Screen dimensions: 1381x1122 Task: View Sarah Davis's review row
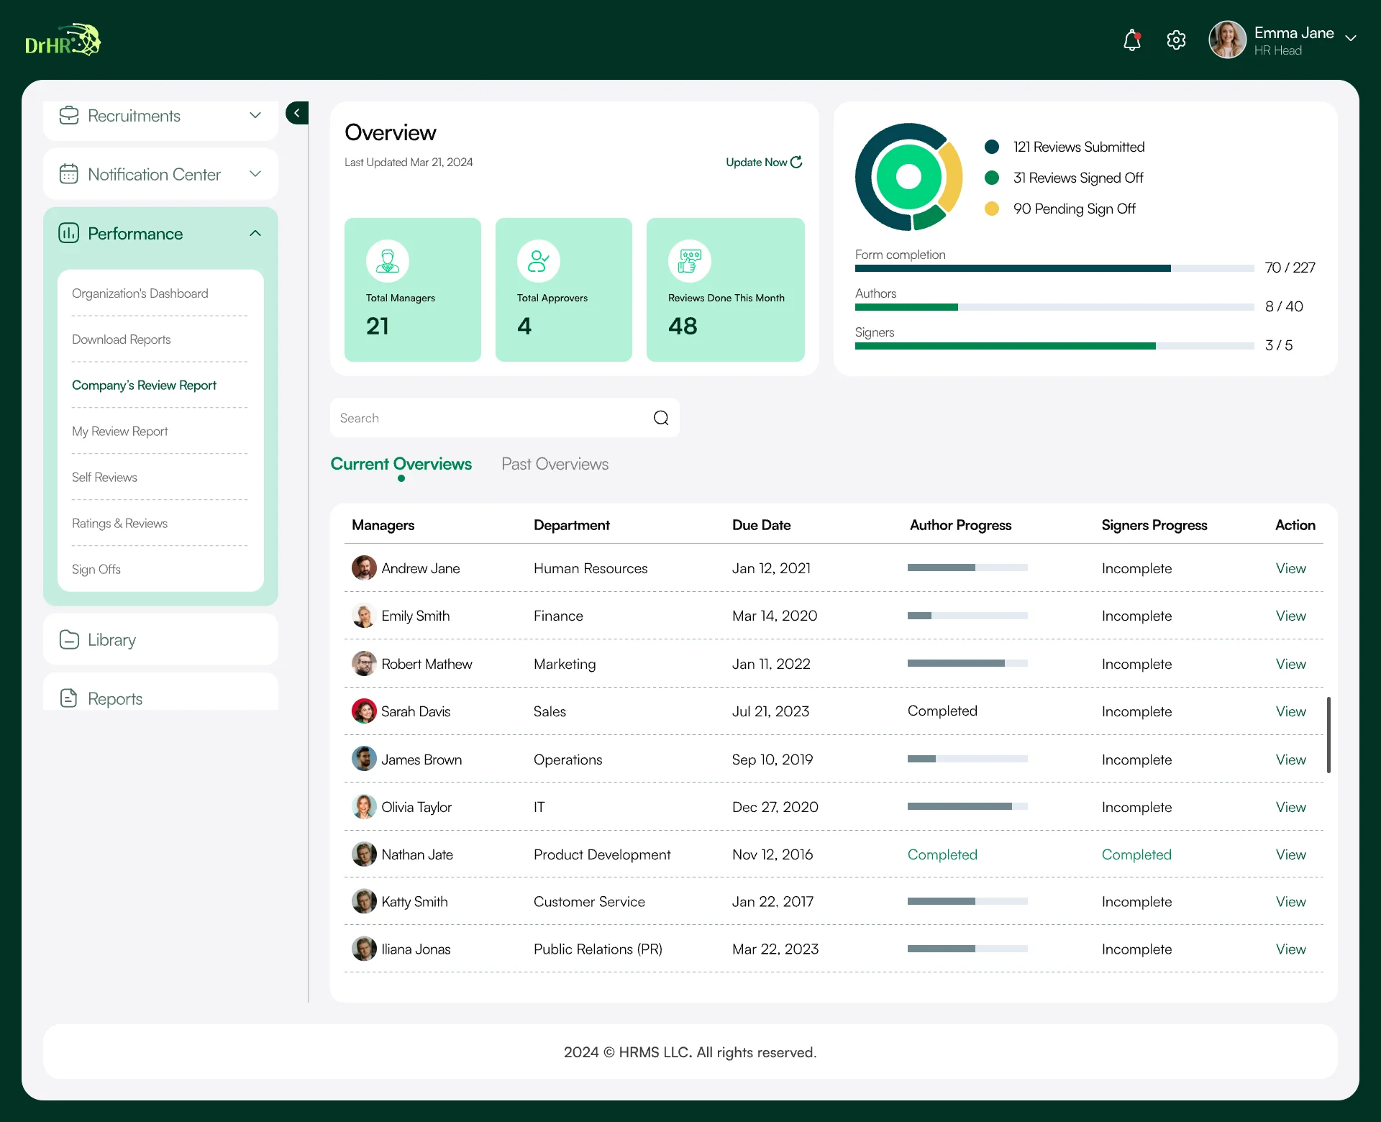(x=1291, y=711)
